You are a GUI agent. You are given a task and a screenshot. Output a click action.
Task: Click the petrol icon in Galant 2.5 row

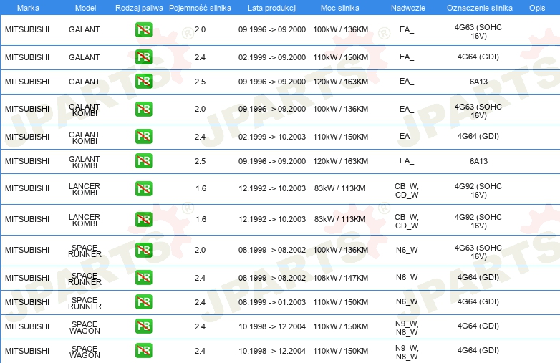point(143,82)
